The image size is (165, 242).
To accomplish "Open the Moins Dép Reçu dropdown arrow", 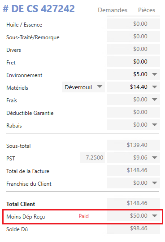I will tap(154, 216).
